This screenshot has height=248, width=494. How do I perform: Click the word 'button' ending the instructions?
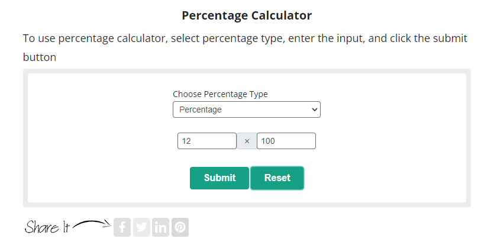click(x=40, y=57)
